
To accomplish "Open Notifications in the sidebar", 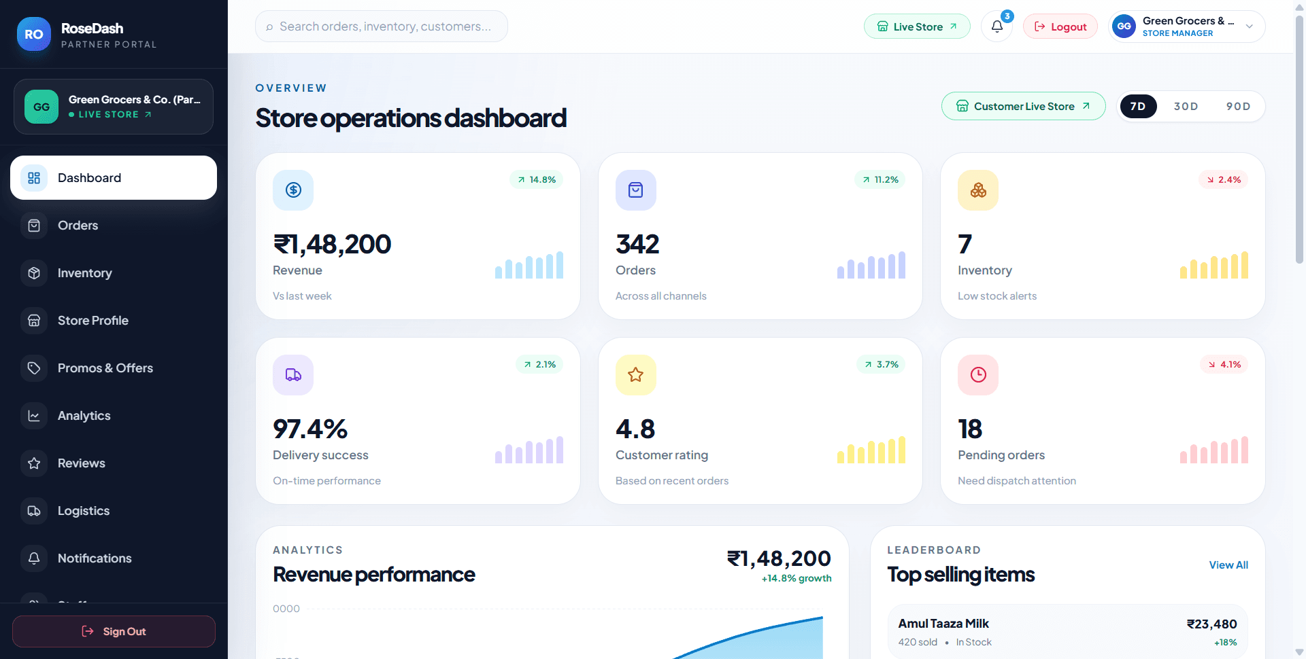I will tap(114, 558).
